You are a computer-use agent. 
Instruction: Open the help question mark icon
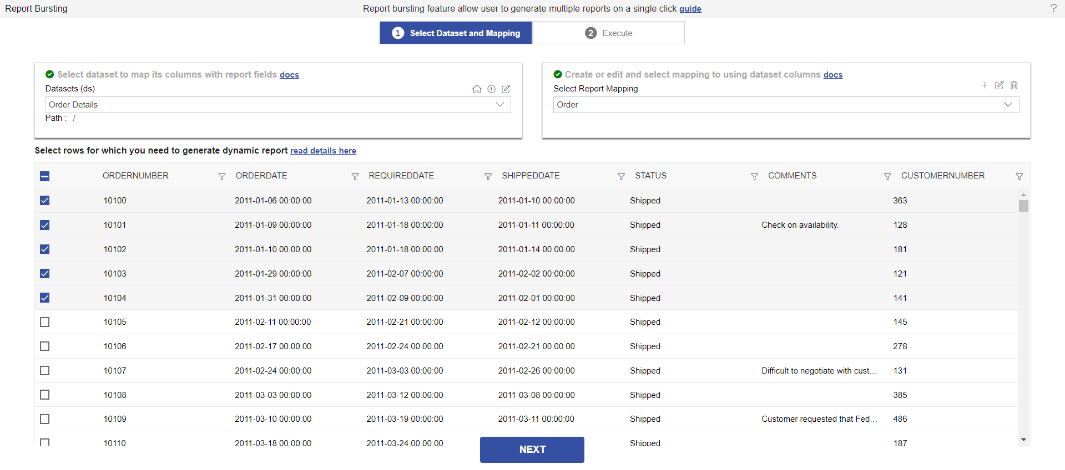(x=1053, y=8)
